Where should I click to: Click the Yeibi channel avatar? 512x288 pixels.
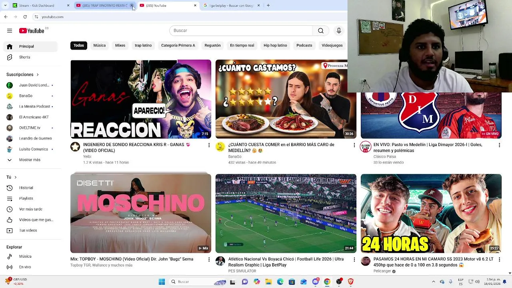(x=75, y=147)
